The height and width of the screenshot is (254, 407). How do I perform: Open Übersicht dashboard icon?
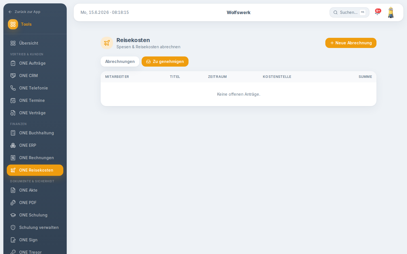13,43
